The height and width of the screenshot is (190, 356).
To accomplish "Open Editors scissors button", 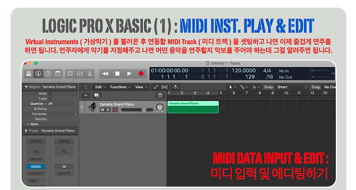I will (x=89, y=74).
